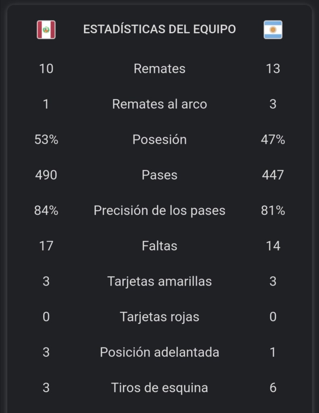Tap the Tarjetas amarillas label
319x413 pixels.
[159, 281]
